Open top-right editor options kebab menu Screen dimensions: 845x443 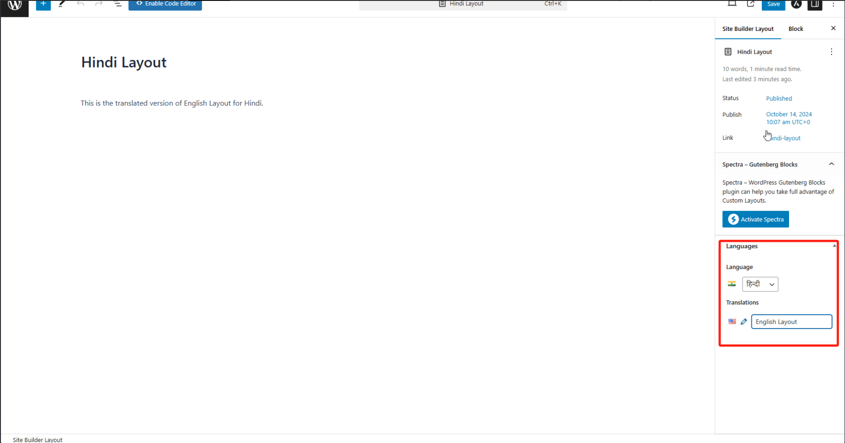tap(833, 4)
